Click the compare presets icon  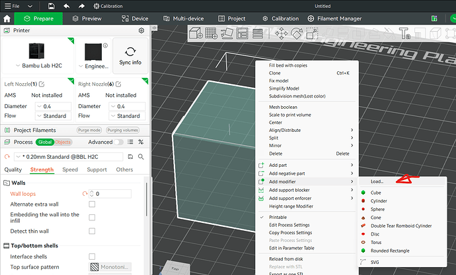point(141,142)
